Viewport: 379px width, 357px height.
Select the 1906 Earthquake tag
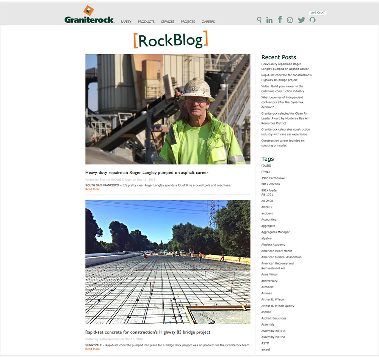click(x=273, y=178)
